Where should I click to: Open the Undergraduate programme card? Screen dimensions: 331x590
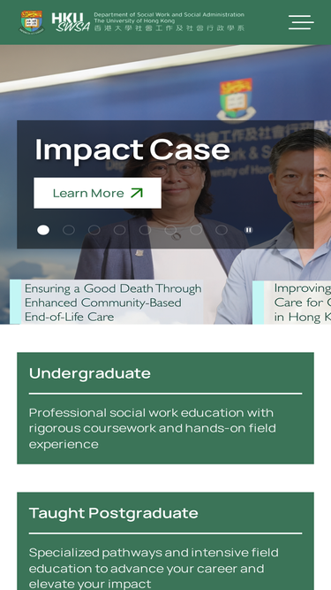pos(166,409)
